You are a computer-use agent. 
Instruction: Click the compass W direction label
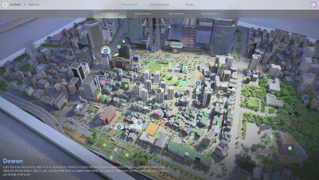tap(164, 22)
